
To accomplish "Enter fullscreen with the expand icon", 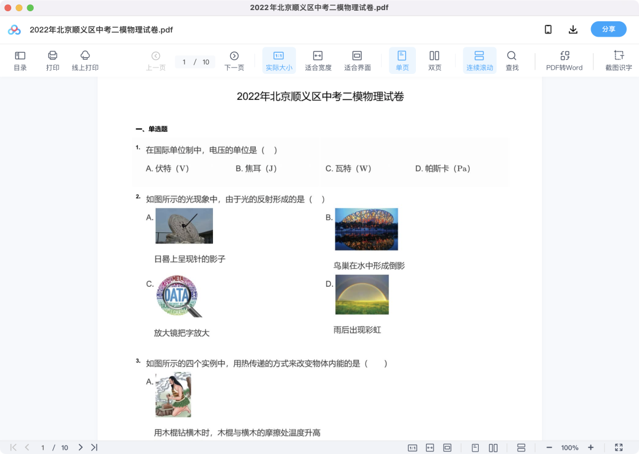I will click(619, 447).
